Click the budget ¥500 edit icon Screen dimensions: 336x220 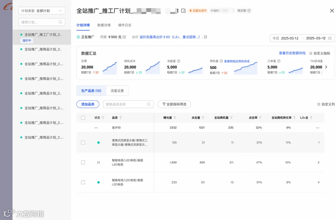[x=124, y=37]
